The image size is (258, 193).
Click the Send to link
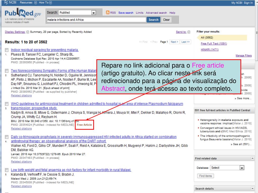point(181,32)
